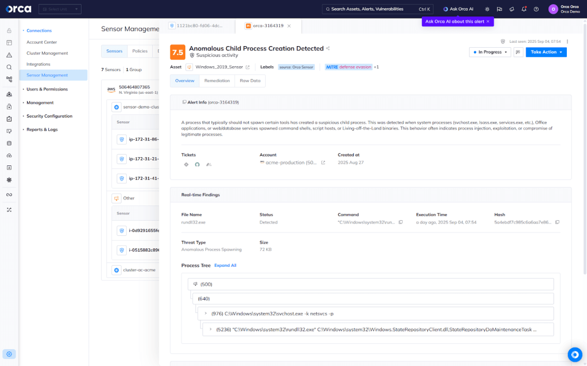587x366 pixels.
Task: Open acme-production account external link icon
Action: point(323,163)
